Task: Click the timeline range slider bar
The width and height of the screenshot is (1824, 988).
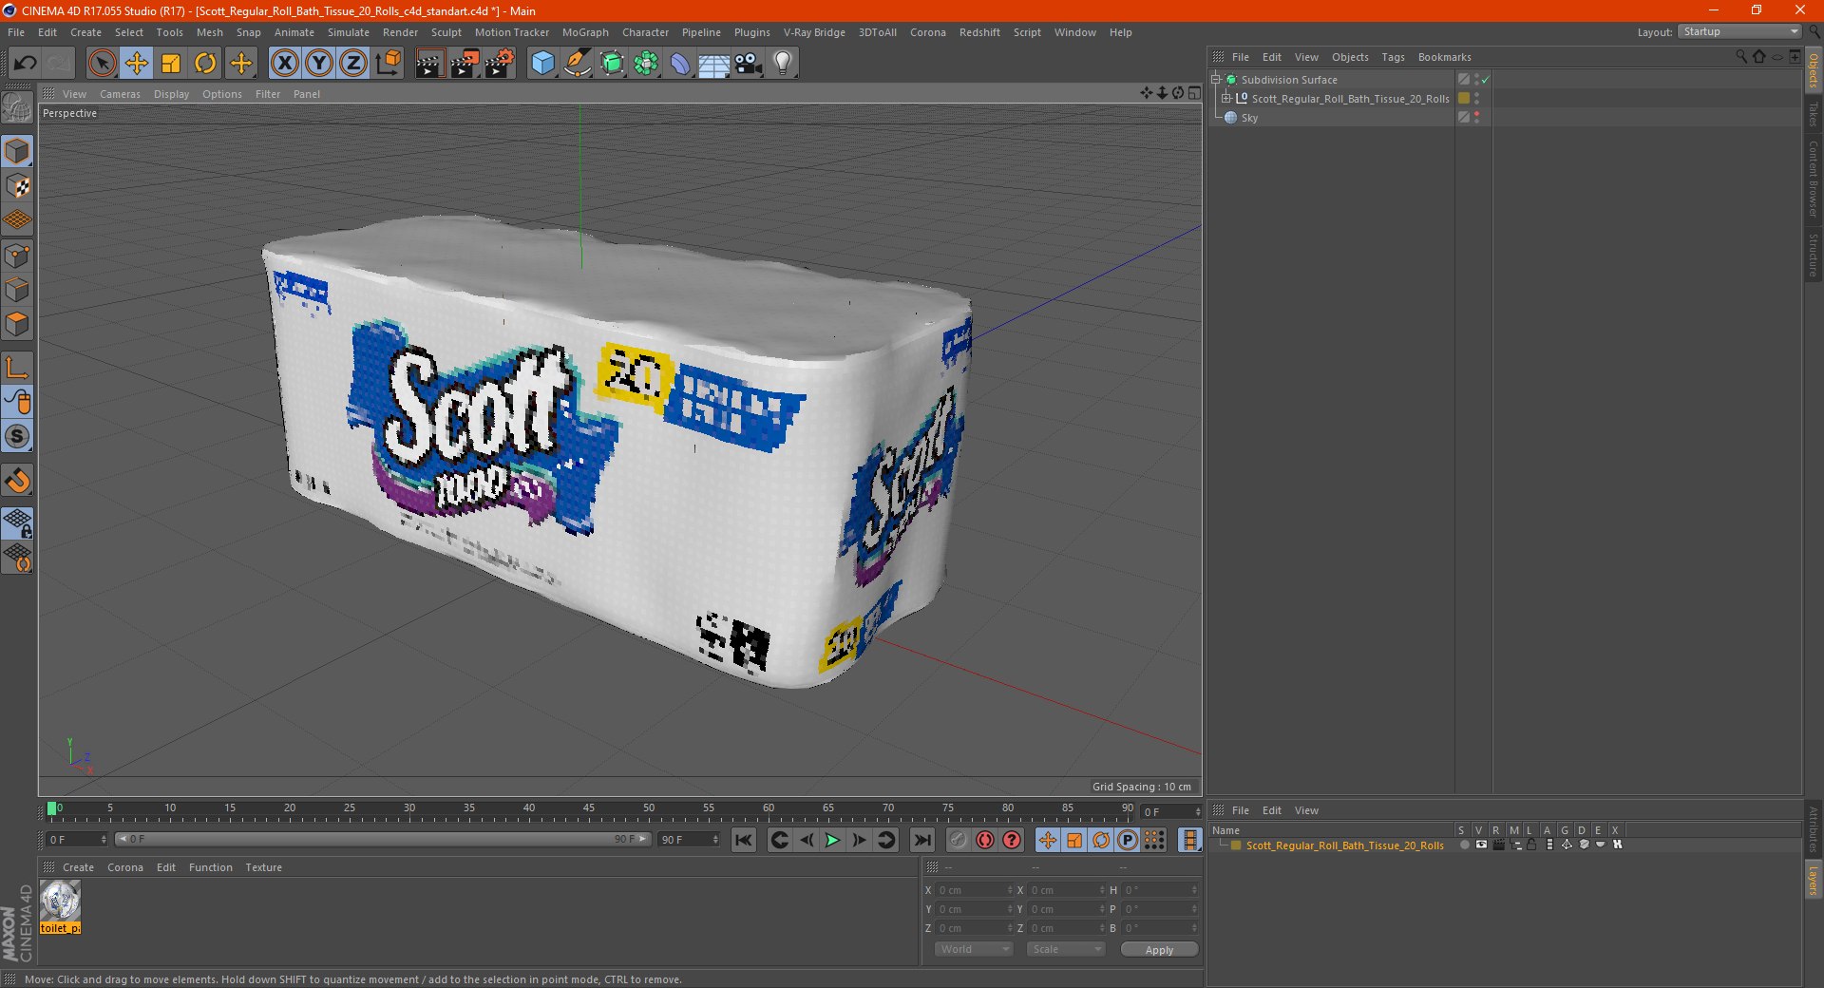Action: [x=383, y=839]
